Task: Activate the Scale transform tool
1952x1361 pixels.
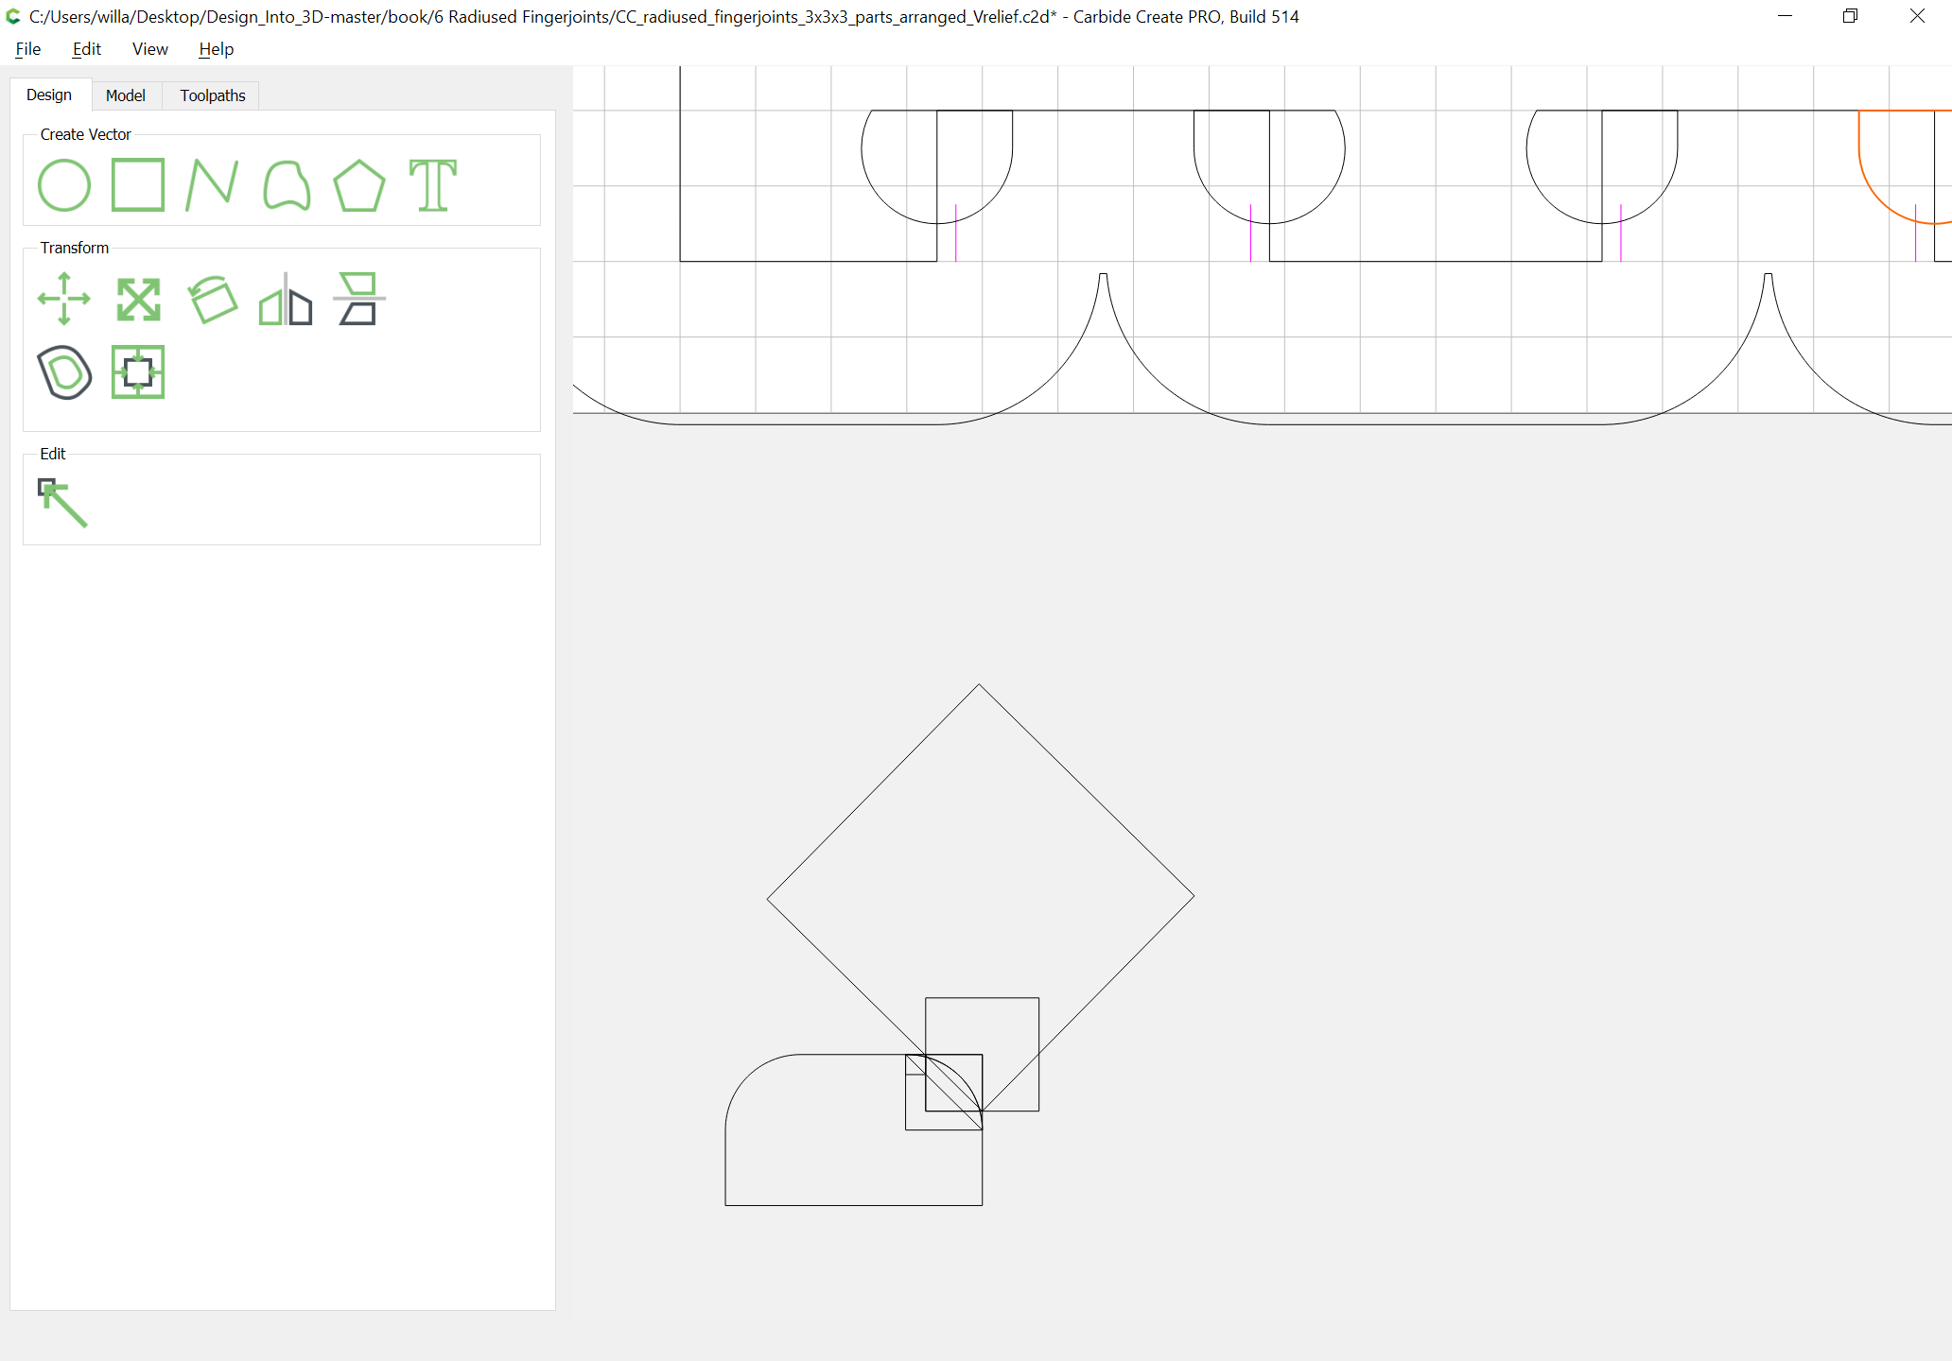Action: (x=138, y=299)
